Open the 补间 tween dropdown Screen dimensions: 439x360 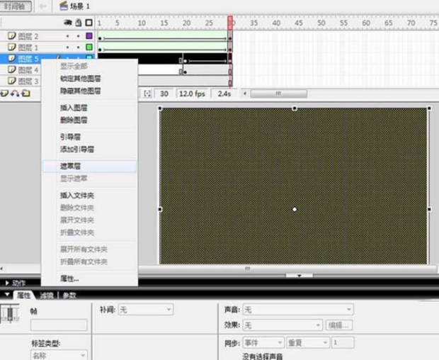[x=146, y=310]
